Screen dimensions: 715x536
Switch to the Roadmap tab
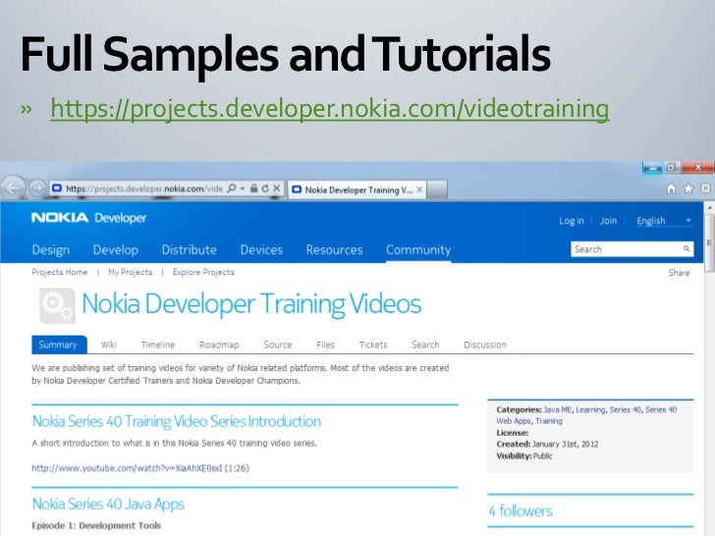tap(219, 345)
